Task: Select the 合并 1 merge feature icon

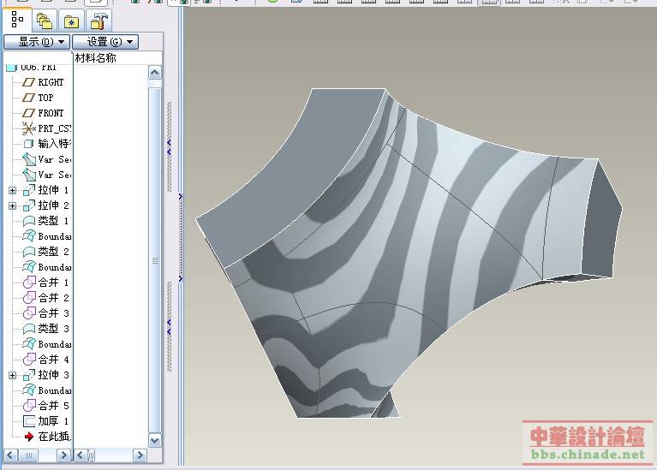Action: tap(28, 283)
